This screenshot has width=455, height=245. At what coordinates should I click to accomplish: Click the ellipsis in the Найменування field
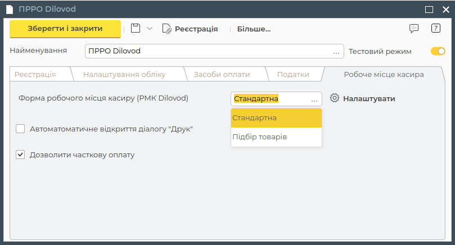(336, 53)
